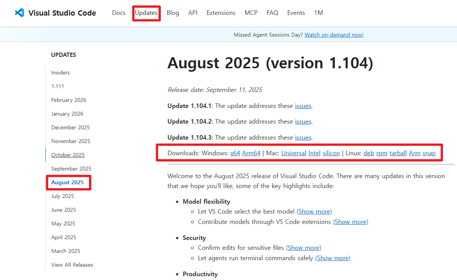
Task: Download the Windows x64 build
Action: pos(235,153)
